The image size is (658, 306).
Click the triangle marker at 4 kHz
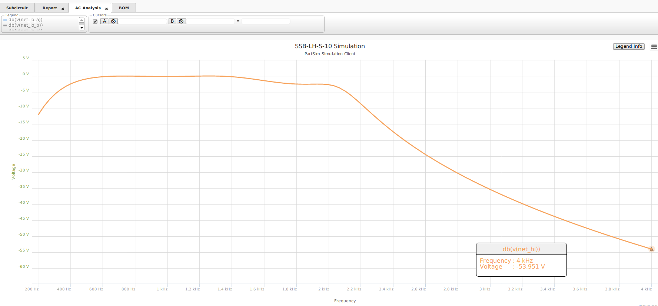651,249
